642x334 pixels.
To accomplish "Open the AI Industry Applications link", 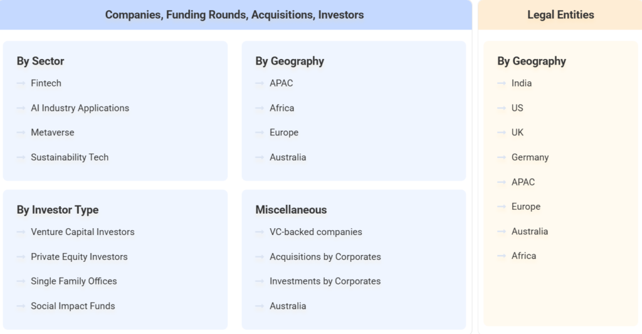I will click(x=80, y=108).
